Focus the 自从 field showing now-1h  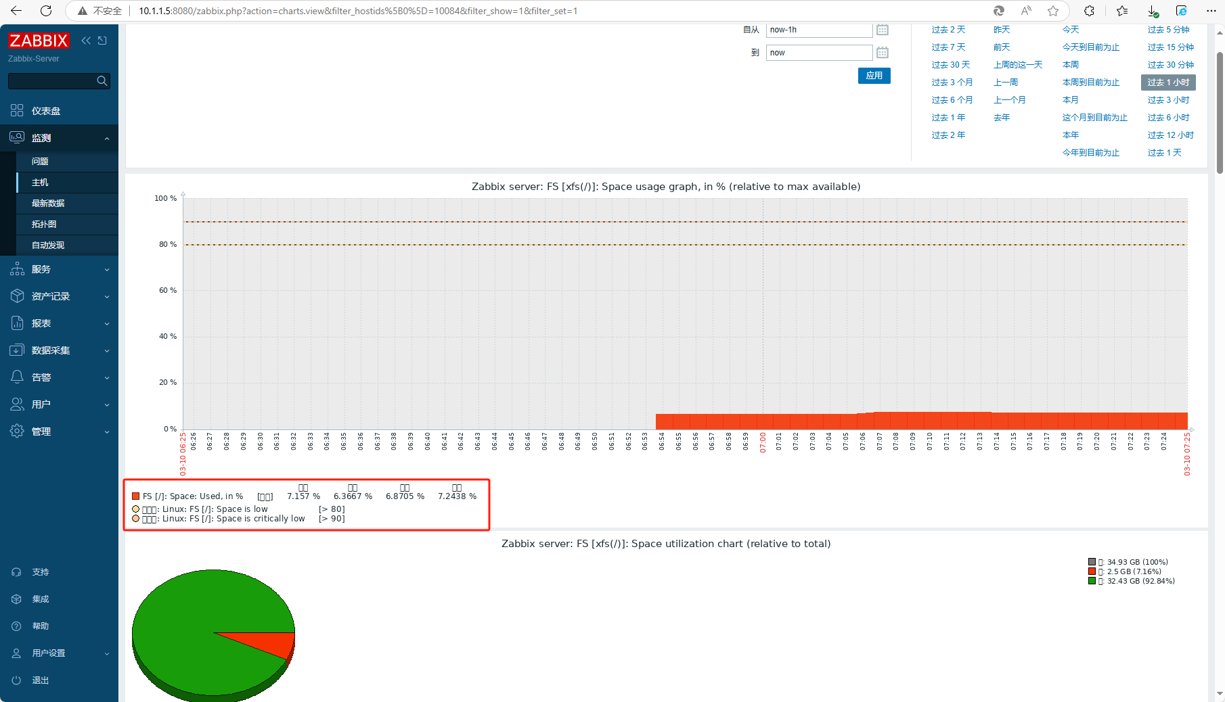pos(819,30)
